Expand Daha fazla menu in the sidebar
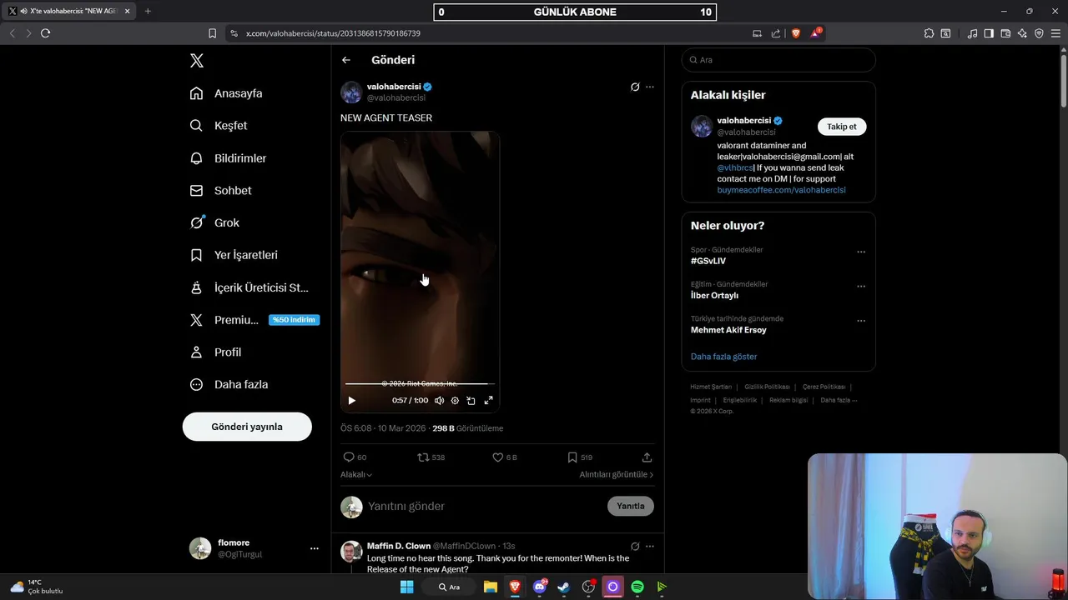Image resolution: width=1068 pixels, height=600 pixels. 229,385
